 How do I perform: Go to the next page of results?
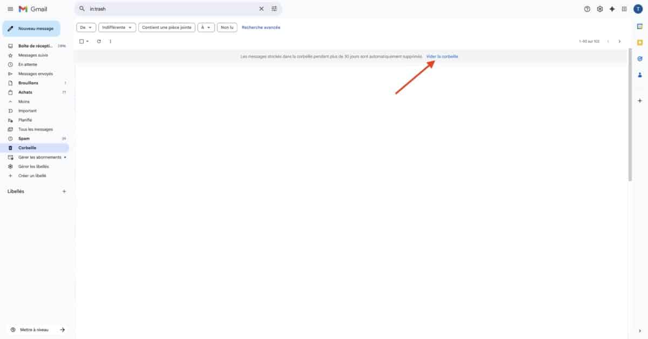[x=619, y=41]
